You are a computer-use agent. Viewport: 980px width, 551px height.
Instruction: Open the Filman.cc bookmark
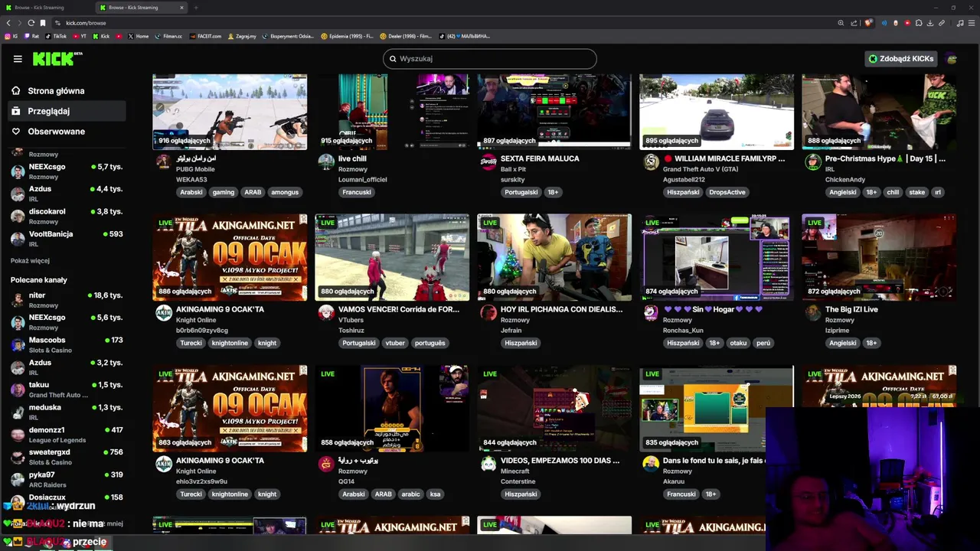(x=168, y=36)
